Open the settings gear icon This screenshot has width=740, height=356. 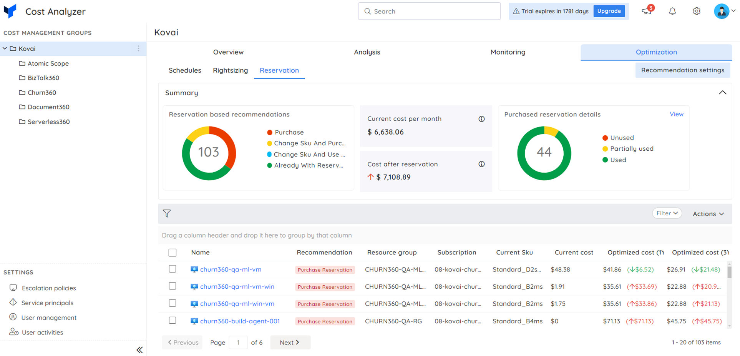point(697,11)
